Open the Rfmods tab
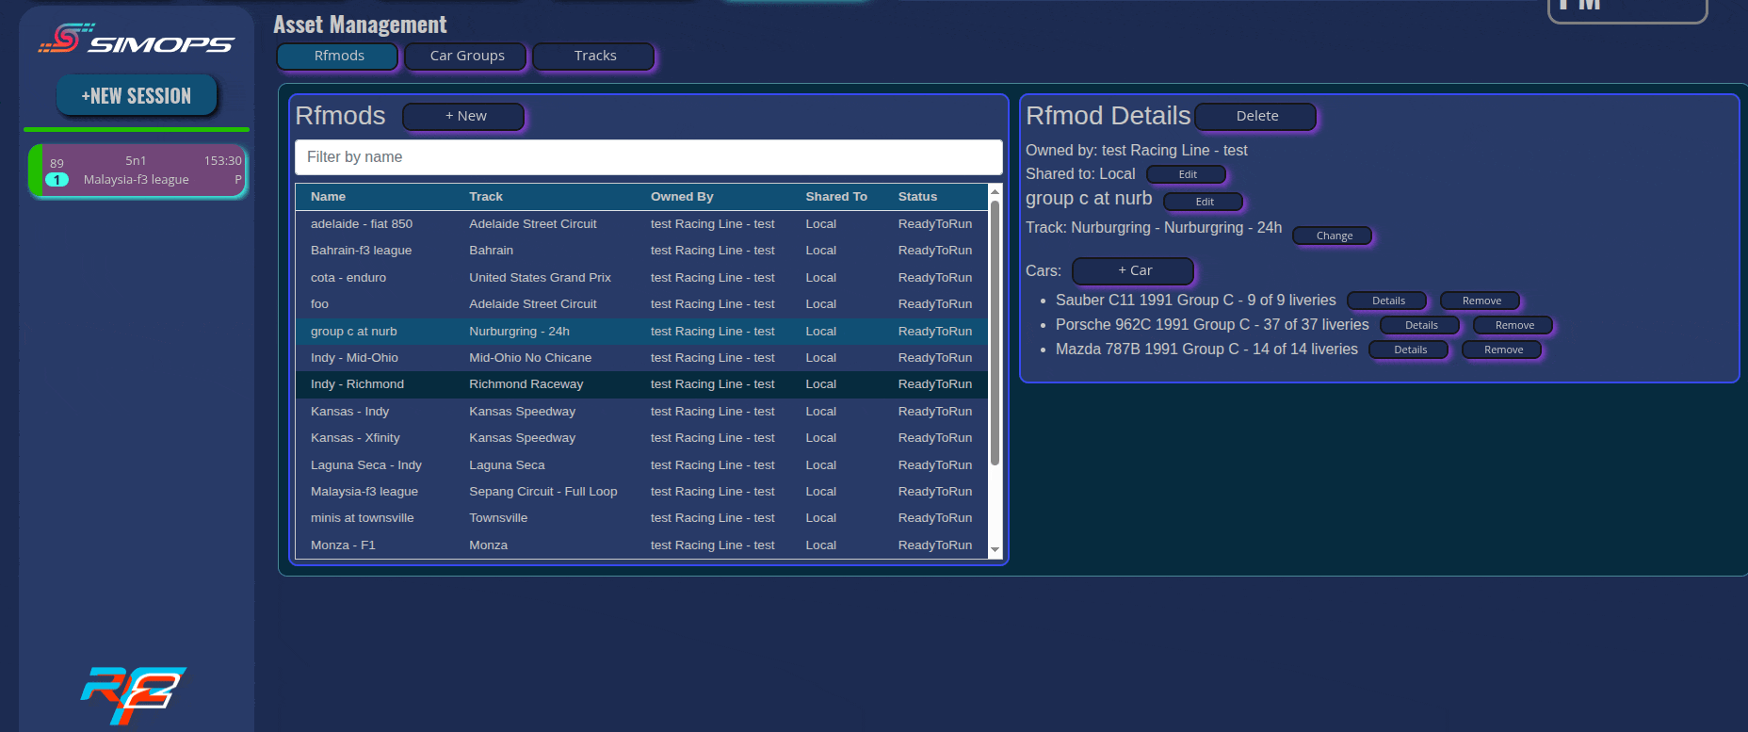Viewport: 1748px width, 732px height. point(339,56)
